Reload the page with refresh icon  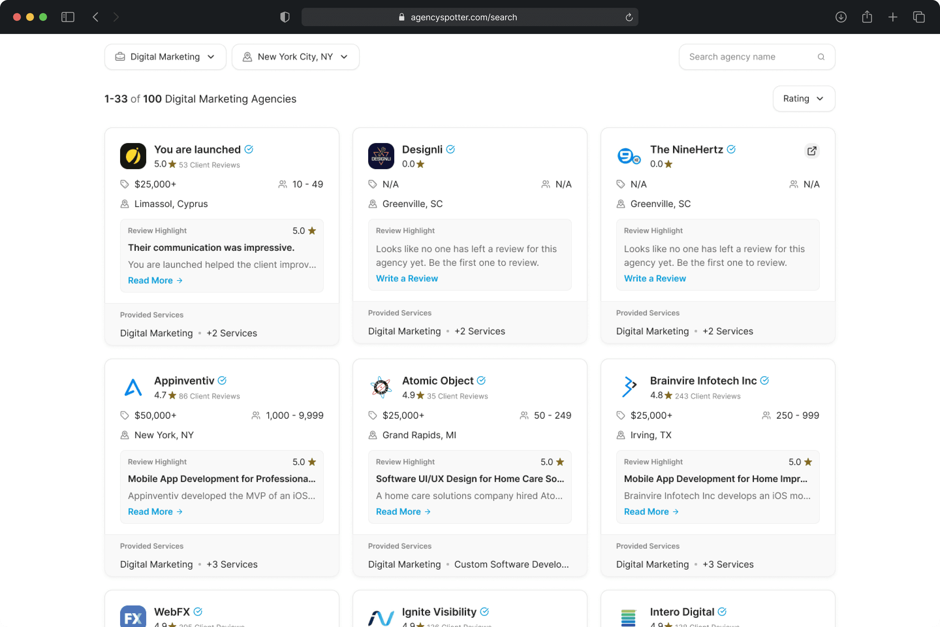pyautogui.click(x=629, y=17)
